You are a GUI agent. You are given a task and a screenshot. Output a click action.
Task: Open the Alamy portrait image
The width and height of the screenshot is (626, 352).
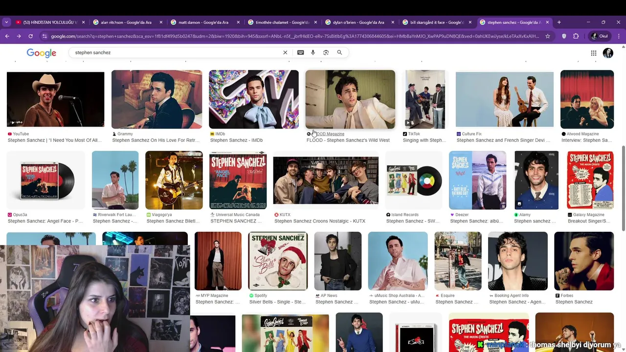coord(537,180)
